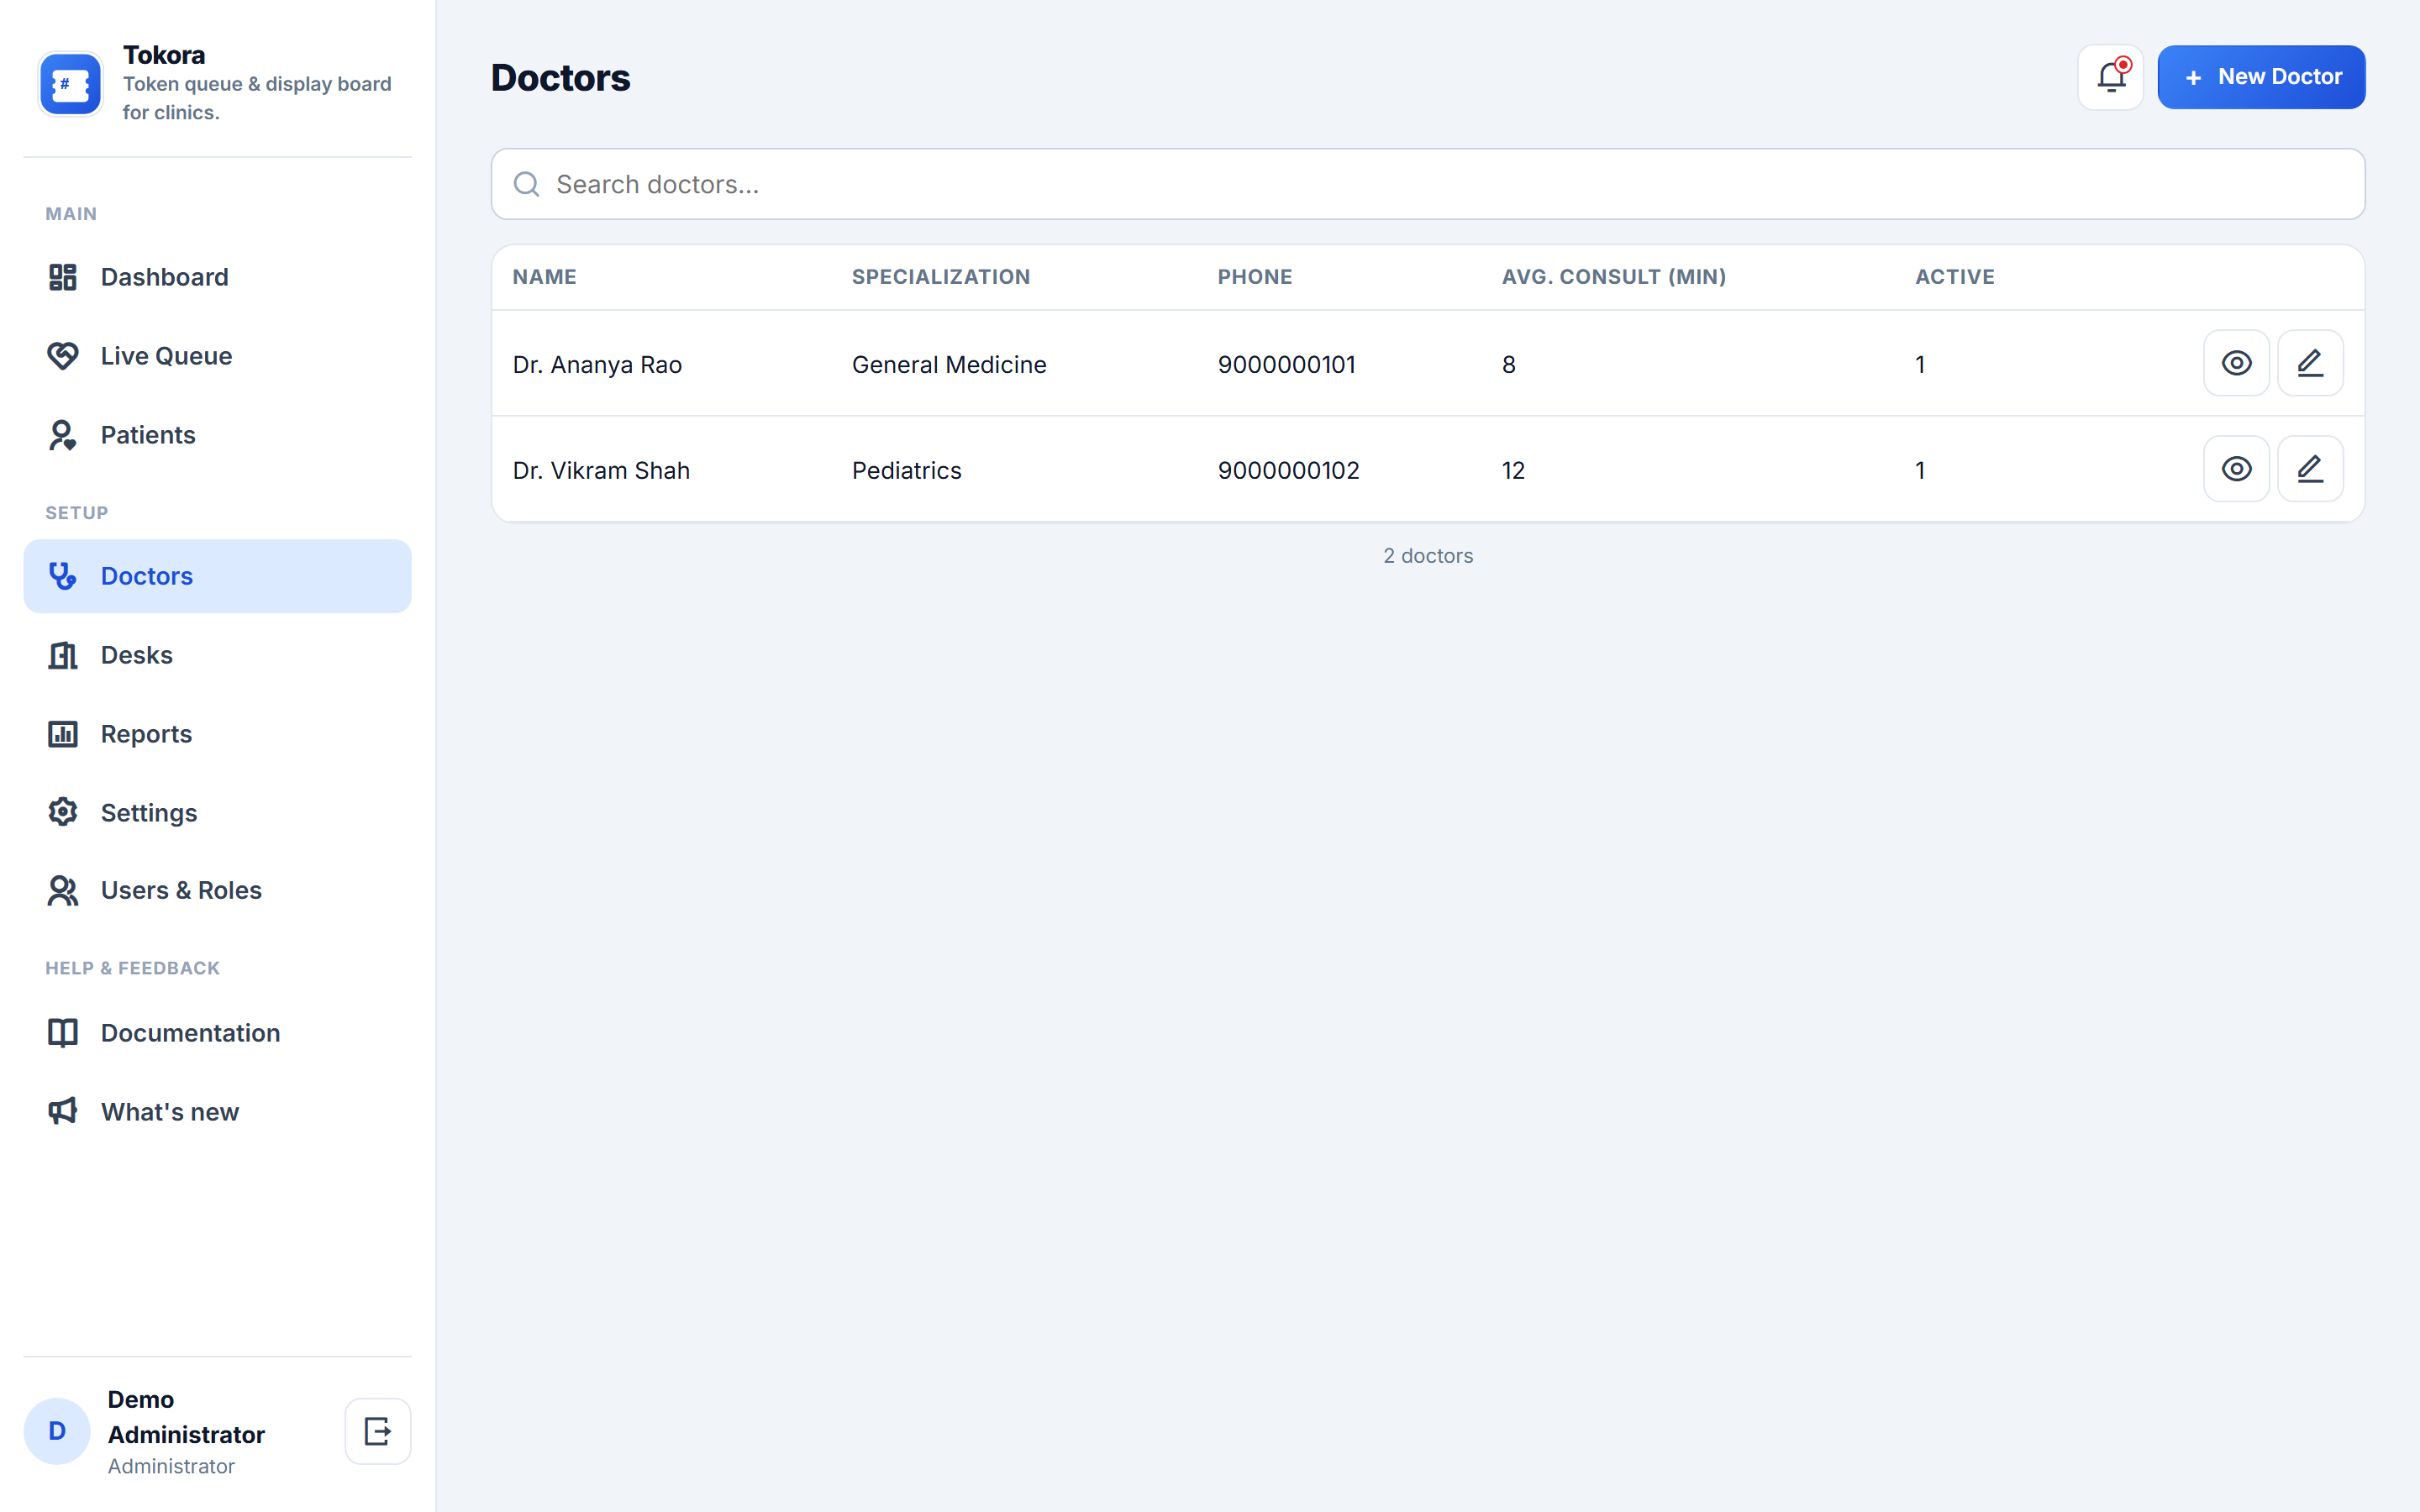Focus the Search doctors field
The width and height of the screenshot is (2420, 1512).
point(1427,184)
